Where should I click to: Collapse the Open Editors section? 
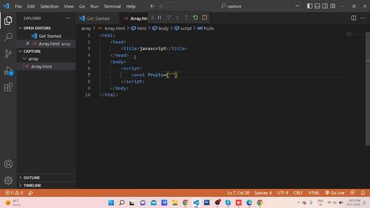pos(20,28)
